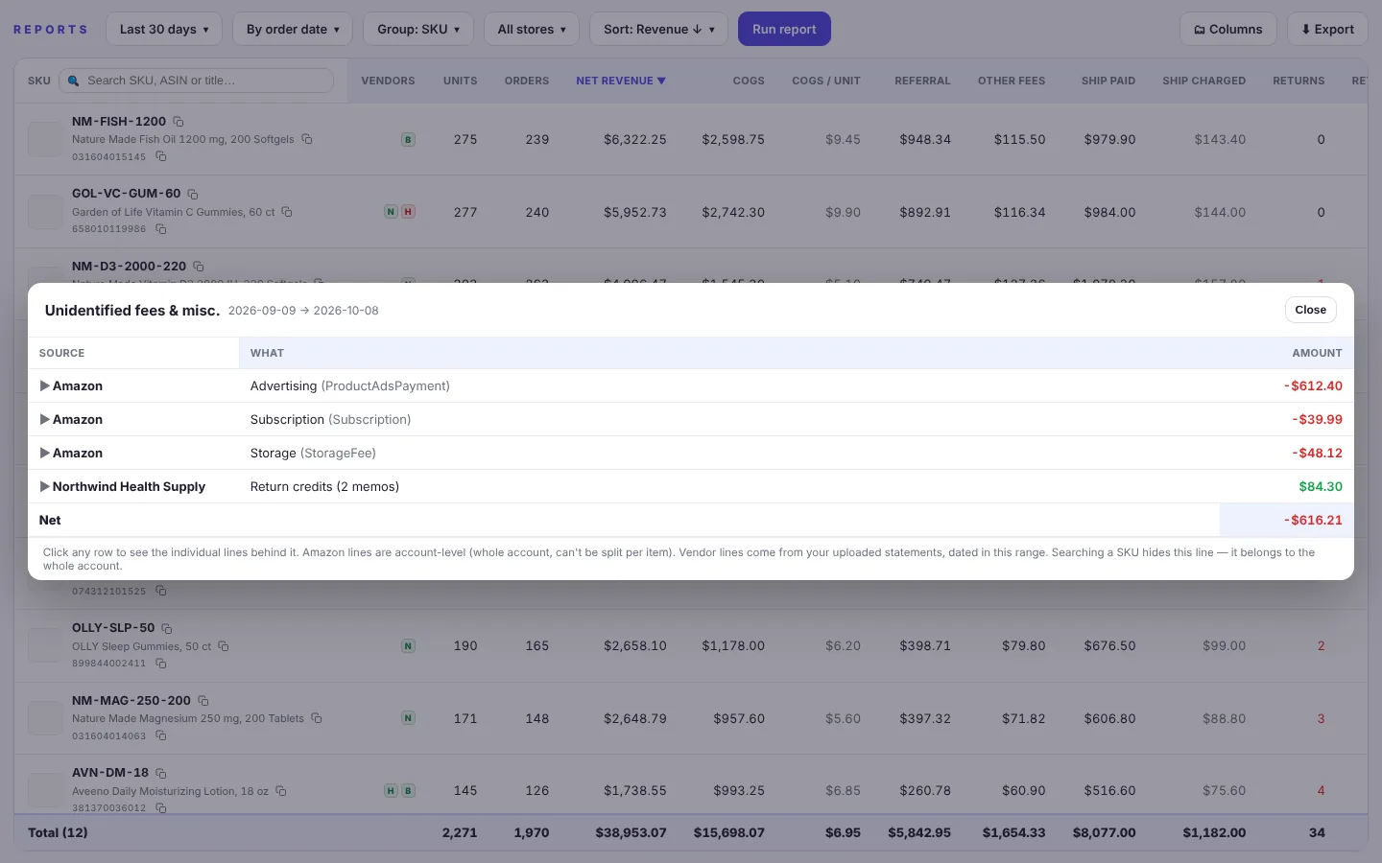The image size is (1382, 863).
Task: Copy barcode 899844002411
Action: pos(161,664)
